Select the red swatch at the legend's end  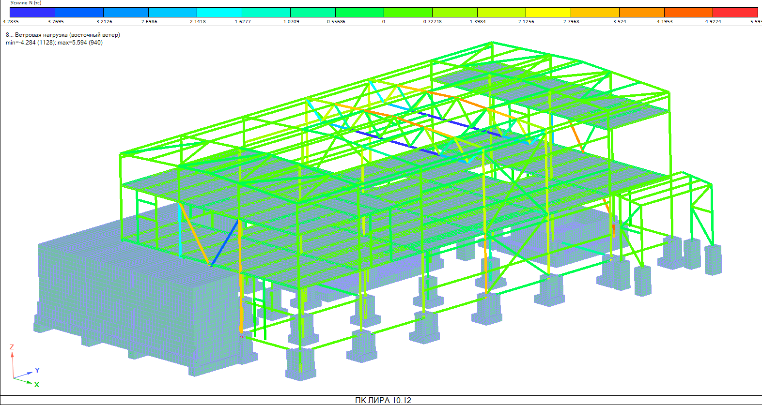(735, 12)
